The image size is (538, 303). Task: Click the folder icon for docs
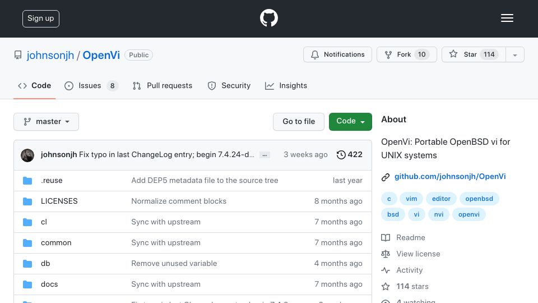click(27, 284)
